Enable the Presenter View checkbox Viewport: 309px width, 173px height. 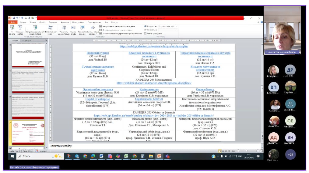coord(145,34)
